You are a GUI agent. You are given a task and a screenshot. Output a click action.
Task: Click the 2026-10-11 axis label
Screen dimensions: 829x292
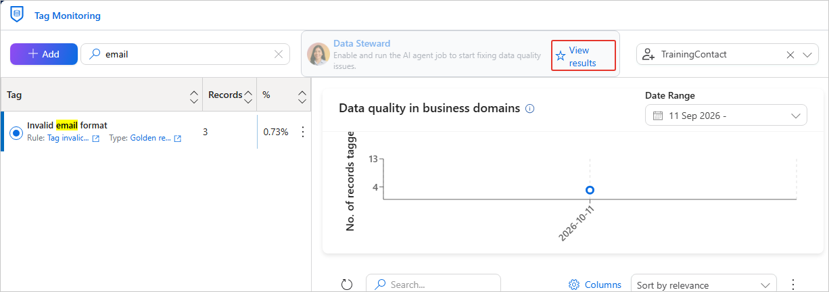click(x=577, y=222)
